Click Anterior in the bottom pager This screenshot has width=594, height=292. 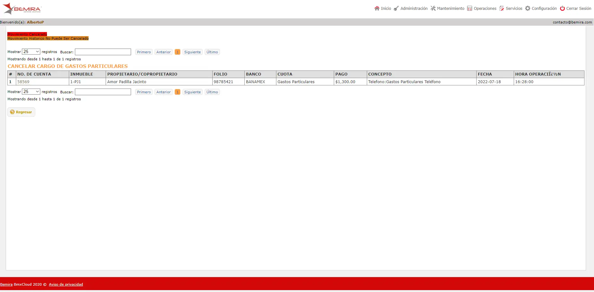(163, 92)
